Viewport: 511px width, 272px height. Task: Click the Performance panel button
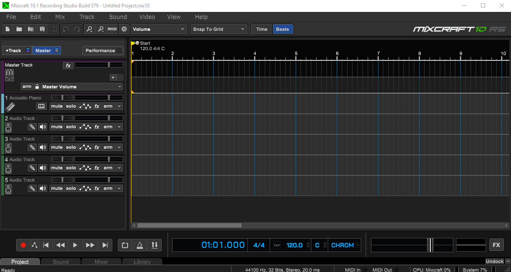click(x=103, y=51)
